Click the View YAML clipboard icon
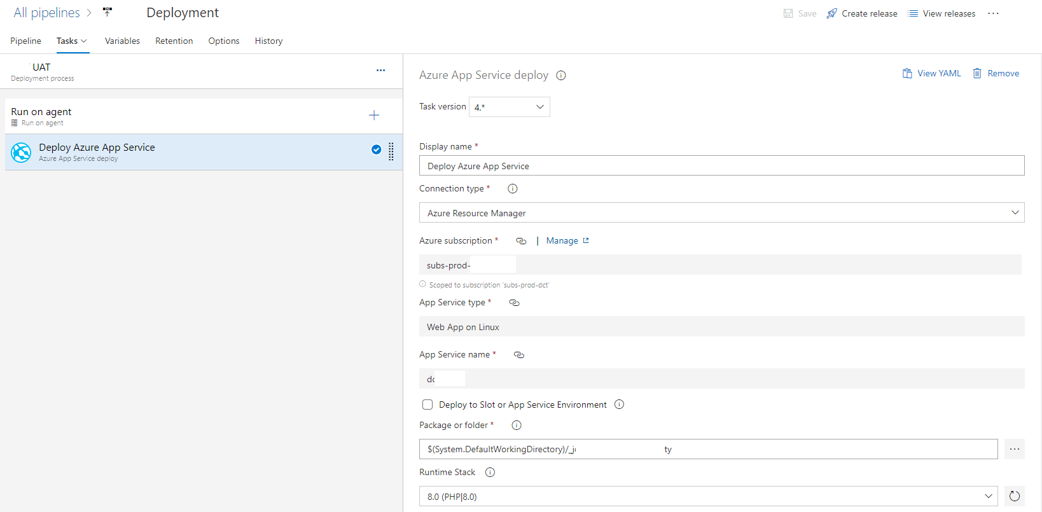The image size is (1042, 512). (x=907, y=73)
